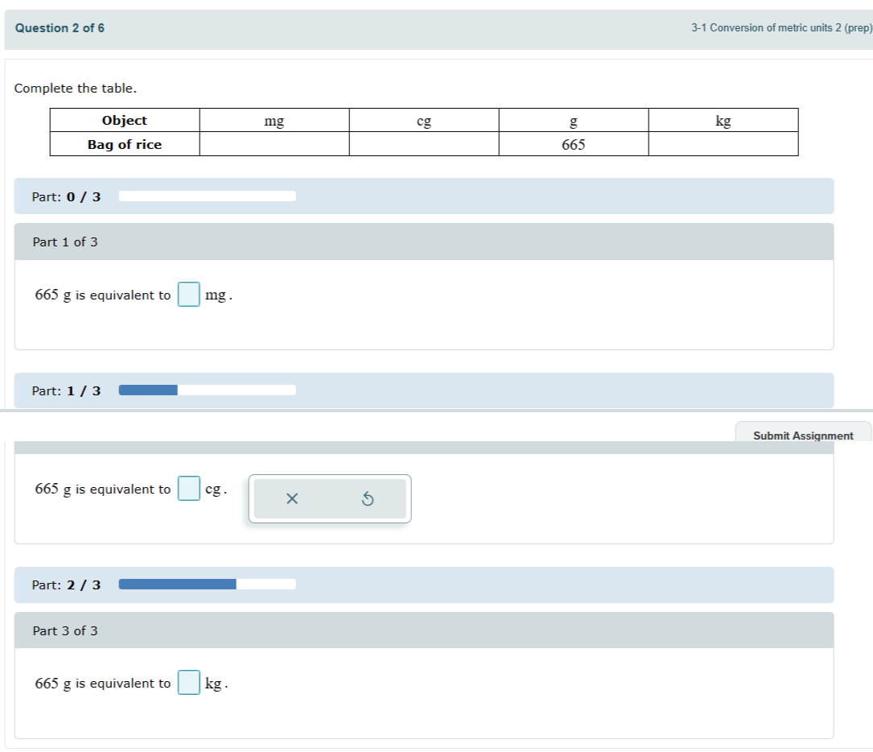The image size is (873, 752).
Task: Click '665 g is equivalent to' text before kg
Action: coord(102,683)
